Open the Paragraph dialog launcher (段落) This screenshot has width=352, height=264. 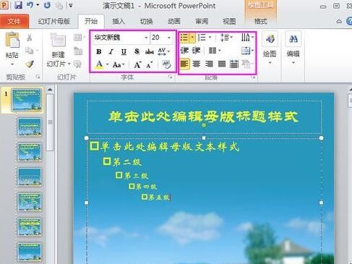pyautogui.click(x=253, y=77)
